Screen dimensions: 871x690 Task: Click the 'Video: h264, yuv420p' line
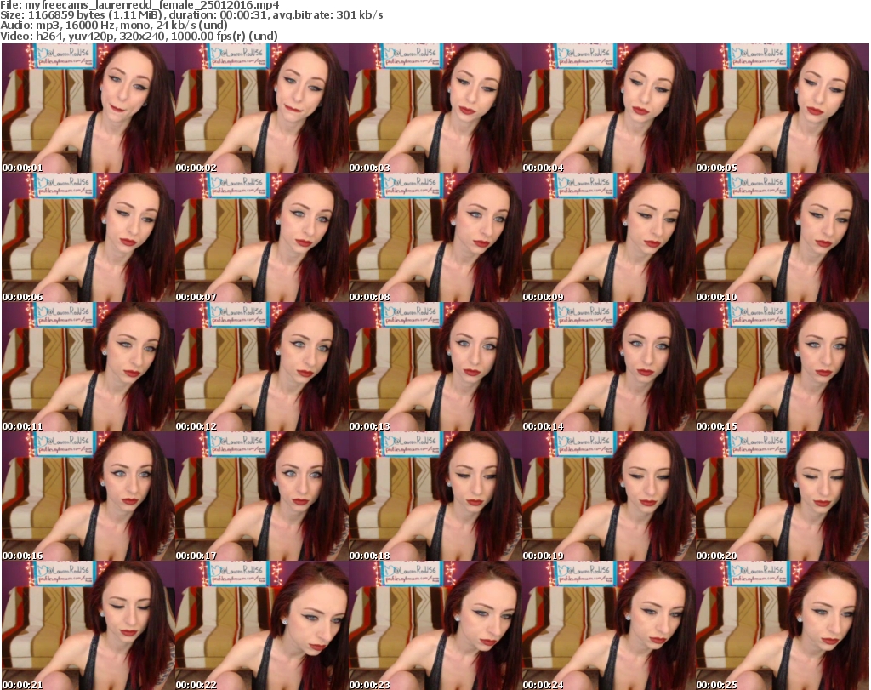click(139, 36)
